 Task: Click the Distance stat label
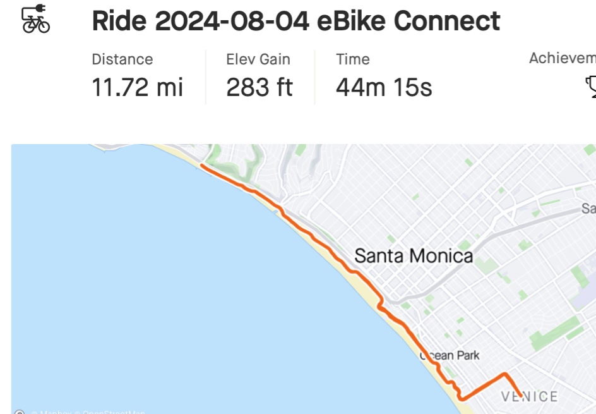click(x=122, y=59)
